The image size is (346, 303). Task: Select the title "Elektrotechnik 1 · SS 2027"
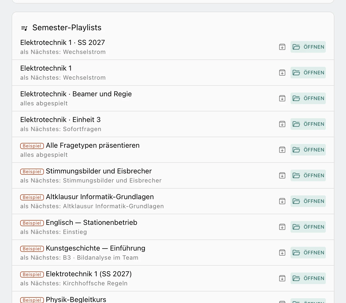pos(63,43)
